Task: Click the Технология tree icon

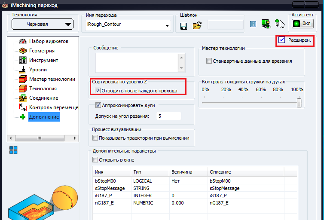Action: coord(23,89)
